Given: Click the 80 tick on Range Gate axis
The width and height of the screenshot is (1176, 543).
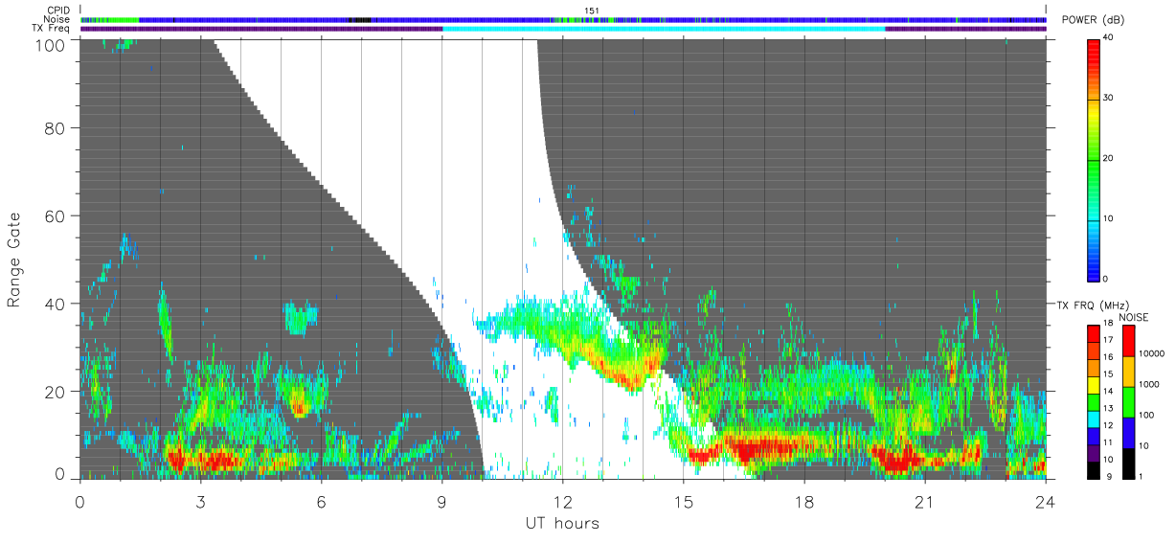Looking at the screenshot, I should coord(56,128).
